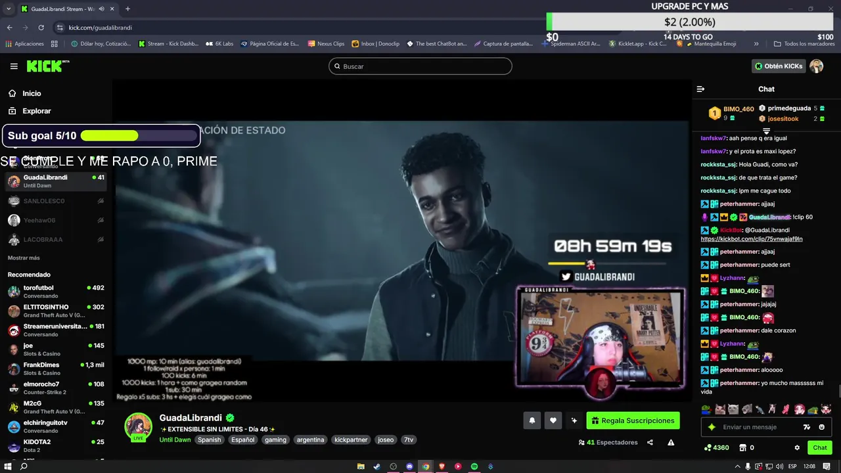Viewport: 841px width, 473px height.
Task: Reload the page with browser refresh
Action: 41,28
